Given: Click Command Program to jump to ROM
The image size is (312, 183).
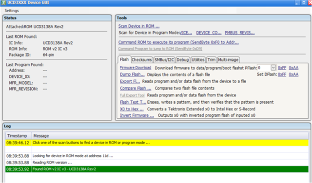Looking at the screenshot, I should pyautogui.click(x=160, y=49).
